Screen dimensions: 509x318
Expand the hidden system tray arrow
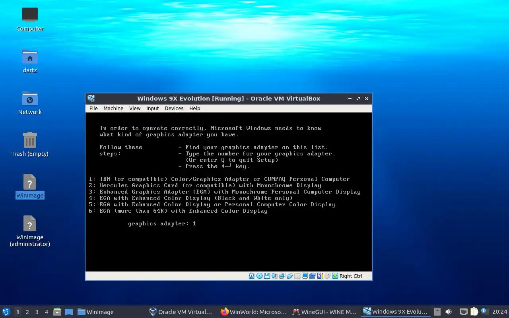[437, 312]
